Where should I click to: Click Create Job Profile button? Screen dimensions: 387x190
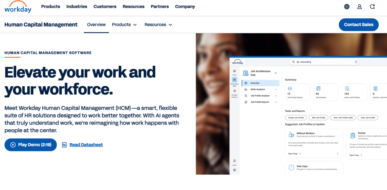pyautogui.click(x=296, y=118)
